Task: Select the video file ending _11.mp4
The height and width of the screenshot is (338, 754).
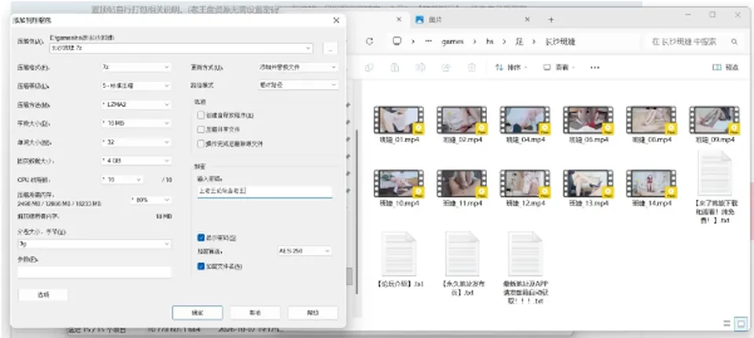Action: click(462, 189)
